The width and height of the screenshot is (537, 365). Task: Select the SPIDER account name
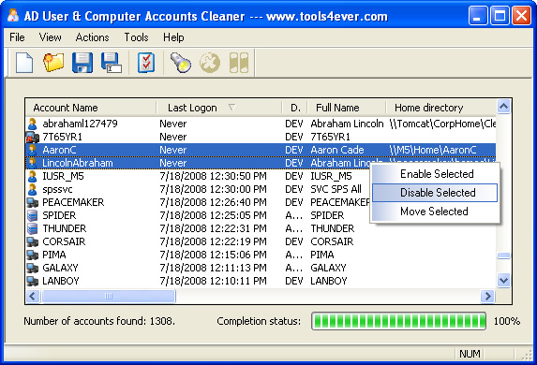click(x=59, y=216)
